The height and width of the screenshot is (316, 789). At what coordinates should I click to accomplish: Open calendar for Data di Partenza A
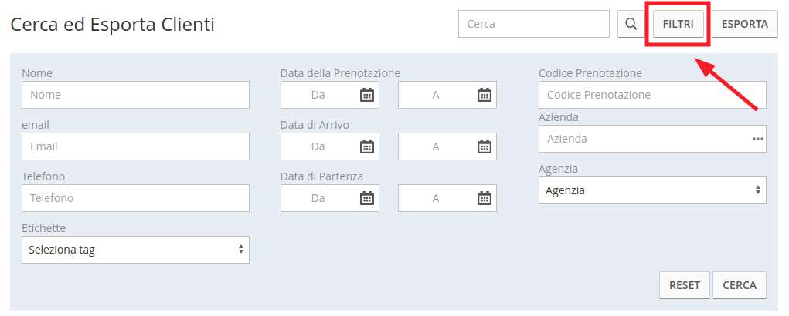tap(484, 198)
